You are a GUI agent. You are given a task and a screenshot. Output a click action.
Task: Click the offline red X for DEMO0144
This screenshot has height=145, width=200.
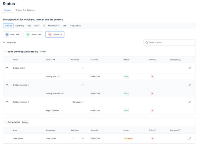(x=153, y=76)
